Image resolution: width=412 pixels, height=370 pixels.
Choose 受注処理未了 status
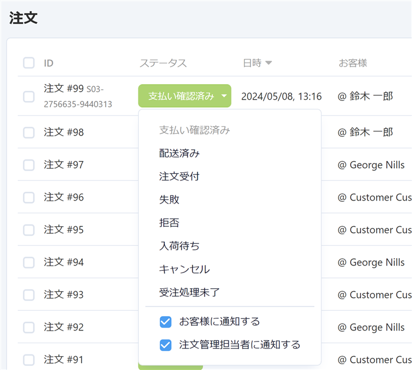(x=189, y=292)
